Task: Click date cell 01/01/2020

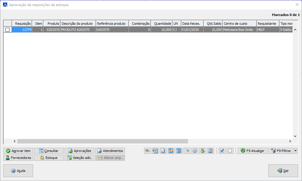Action: pyautogui.click(x=192, y=30)
